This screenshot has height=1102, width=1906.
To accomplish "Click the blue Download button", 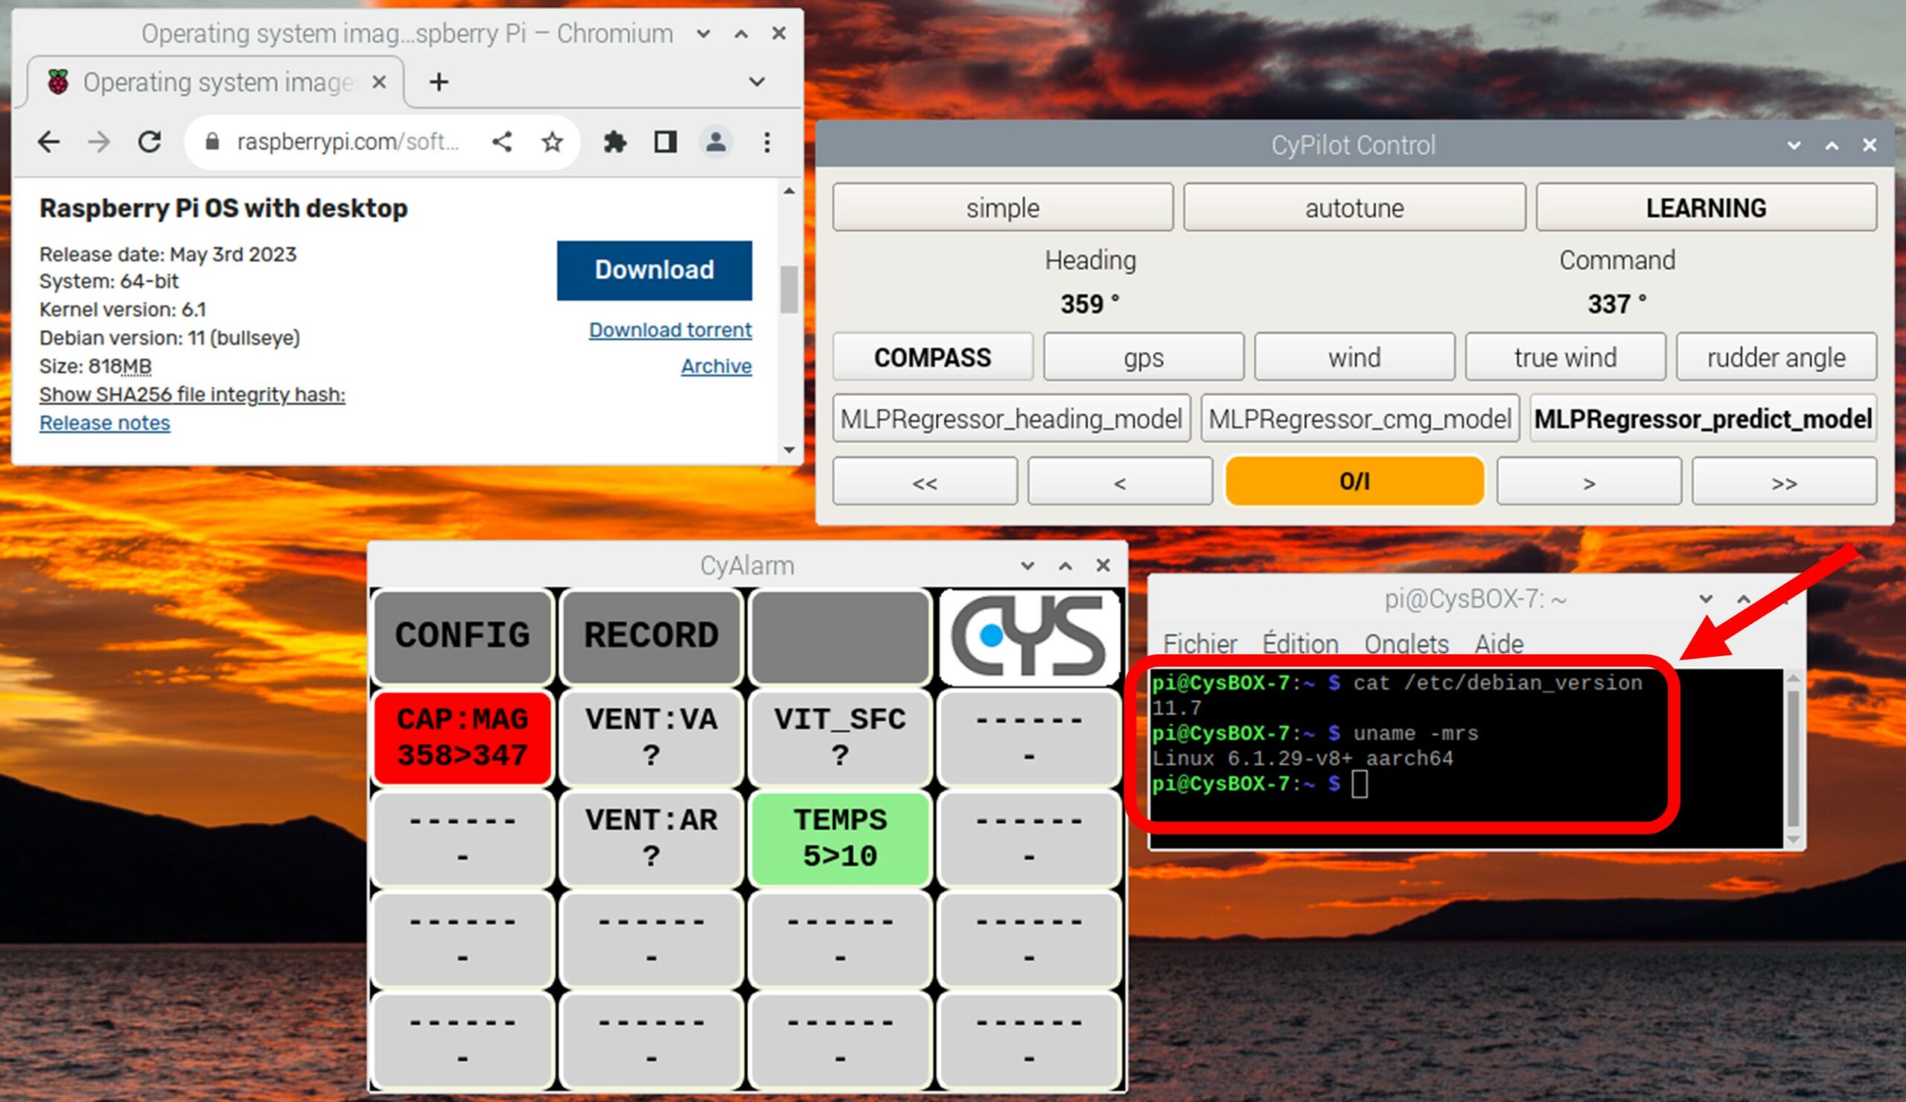I will pos(654,270).
